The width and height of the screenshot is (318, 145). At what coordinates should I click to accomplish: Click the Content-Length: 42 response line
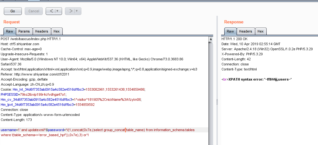236,59
